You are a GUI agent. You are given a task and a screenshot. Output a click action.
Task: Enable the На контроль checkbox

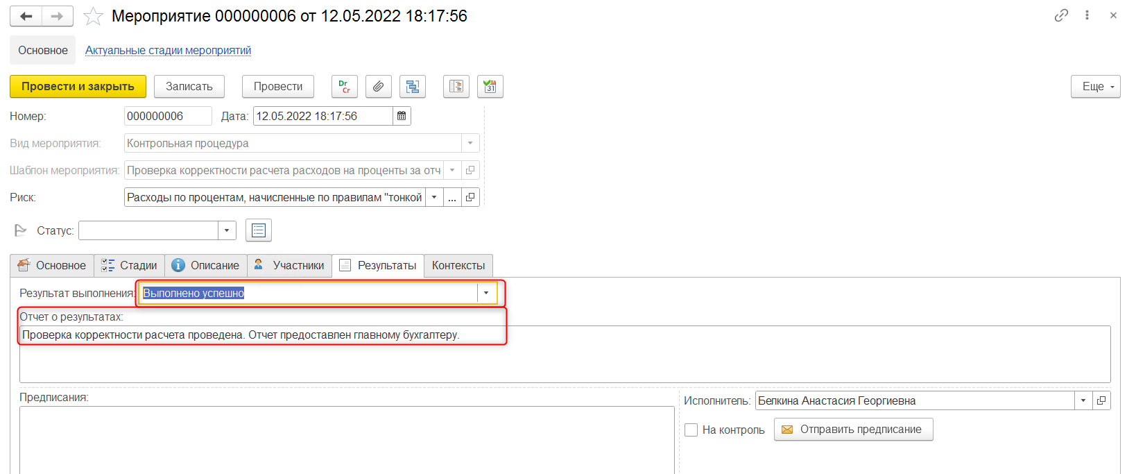(691, 430)
